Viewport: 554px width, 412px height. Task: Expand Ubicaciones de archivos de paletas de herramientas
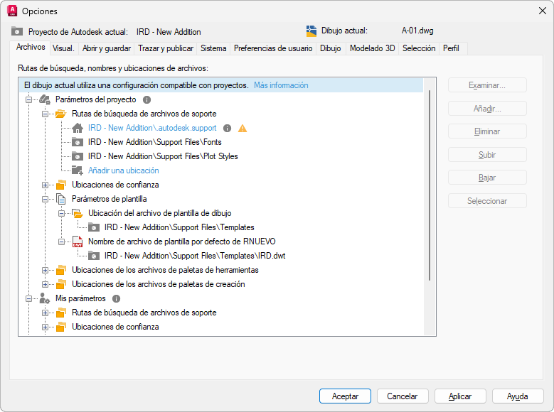click(x=45, y=270)
